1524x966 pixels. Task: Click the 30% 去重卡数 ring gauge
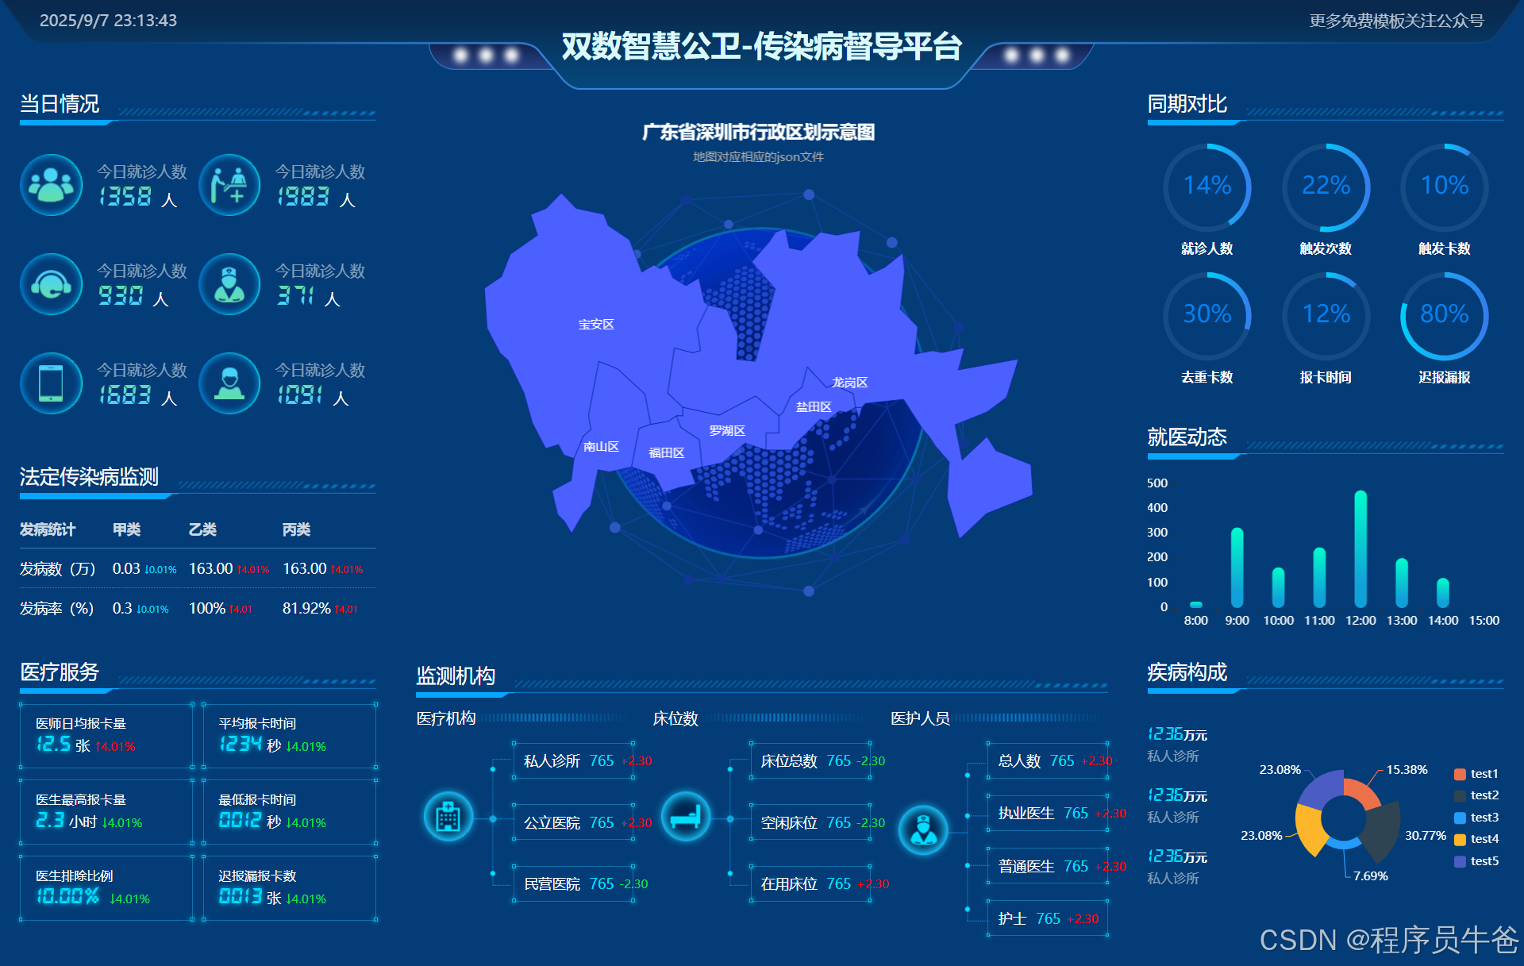click(x=1207, y=316)
